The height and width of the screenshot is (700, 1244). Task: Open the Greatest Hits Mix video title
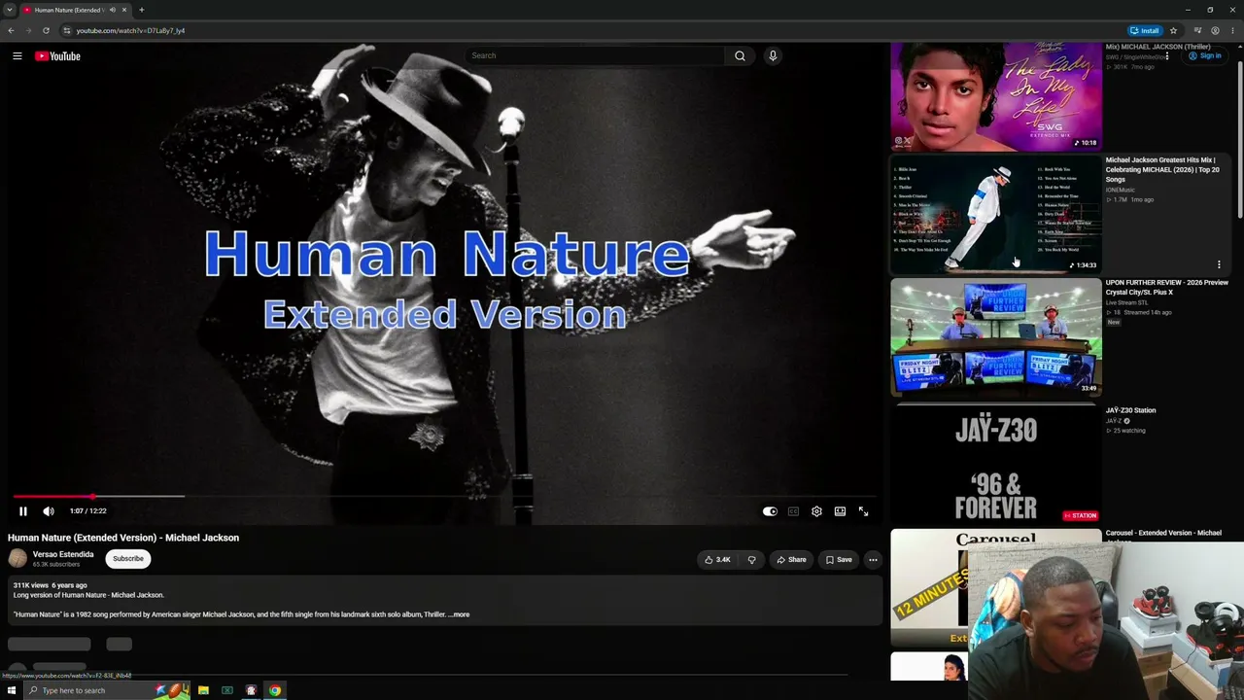pos(1162,169)
